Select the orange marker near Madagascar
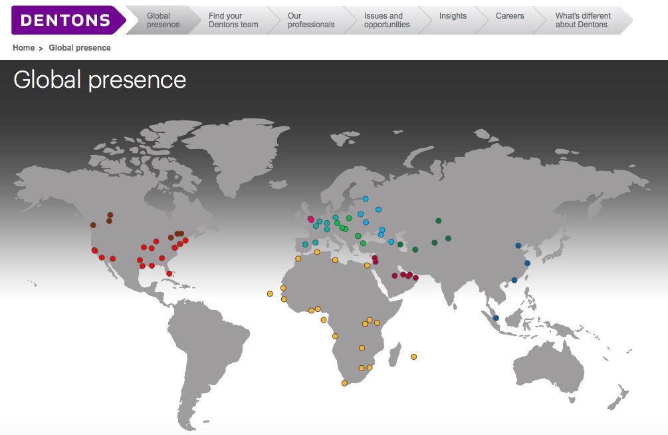668x435 pixels. 414,357
